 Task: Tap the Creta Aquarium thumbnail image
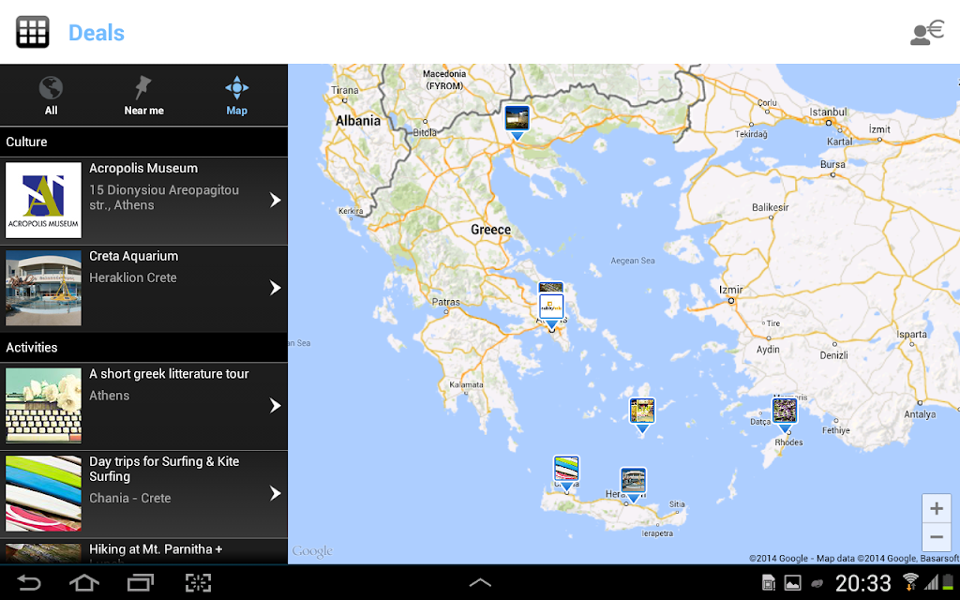(x=43, y=288)
